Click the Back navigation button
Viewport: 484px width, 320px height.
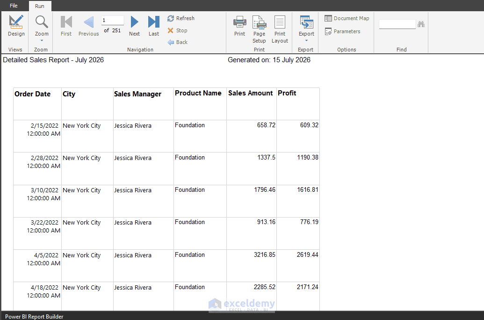click(178, 42)
